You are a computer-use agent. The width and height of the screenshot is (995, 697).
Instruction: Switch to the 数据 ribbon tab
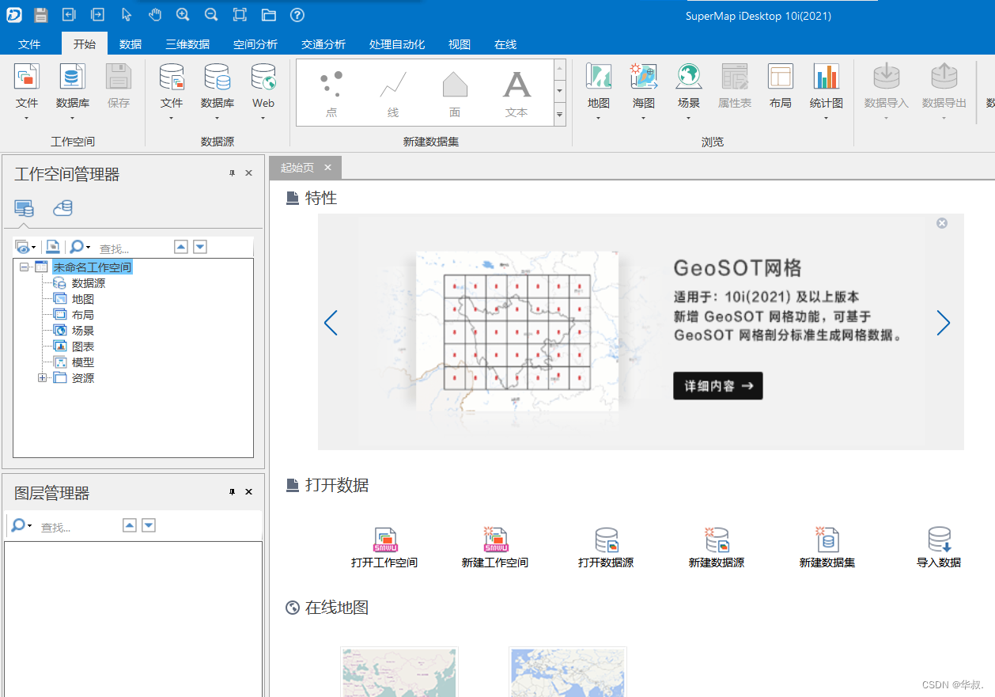[x=131, y=44]
